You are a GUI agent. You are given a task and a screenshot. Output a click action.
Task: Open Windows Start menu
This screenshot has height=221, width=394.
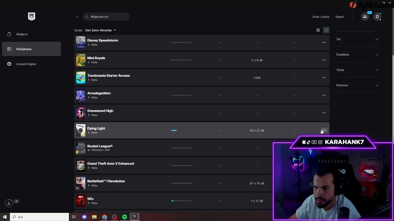[5, 217]
